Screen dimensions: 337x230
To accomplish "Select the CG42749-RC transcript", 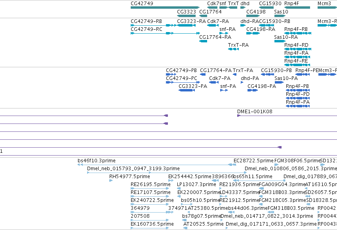I will pos(165,33).
